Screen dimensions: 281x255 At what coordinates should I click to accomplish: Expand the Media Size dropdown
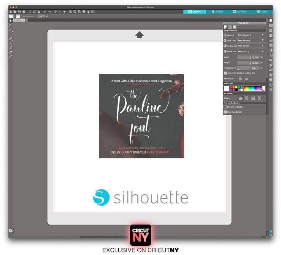click(251, 52)
